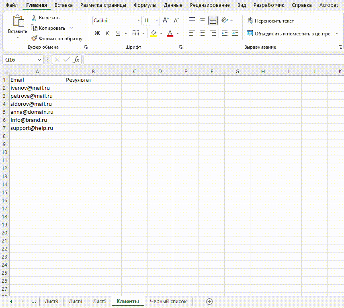
Task: Apply the yellow fill color swatch
Action: click(x=153, y=33)
